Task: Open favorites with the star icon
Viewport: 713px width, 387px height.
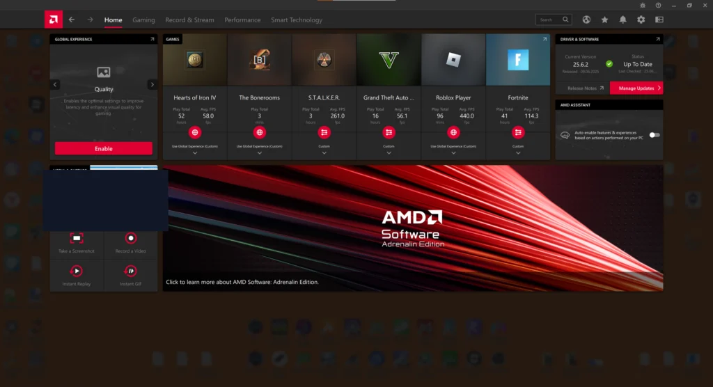Action: 605,19
